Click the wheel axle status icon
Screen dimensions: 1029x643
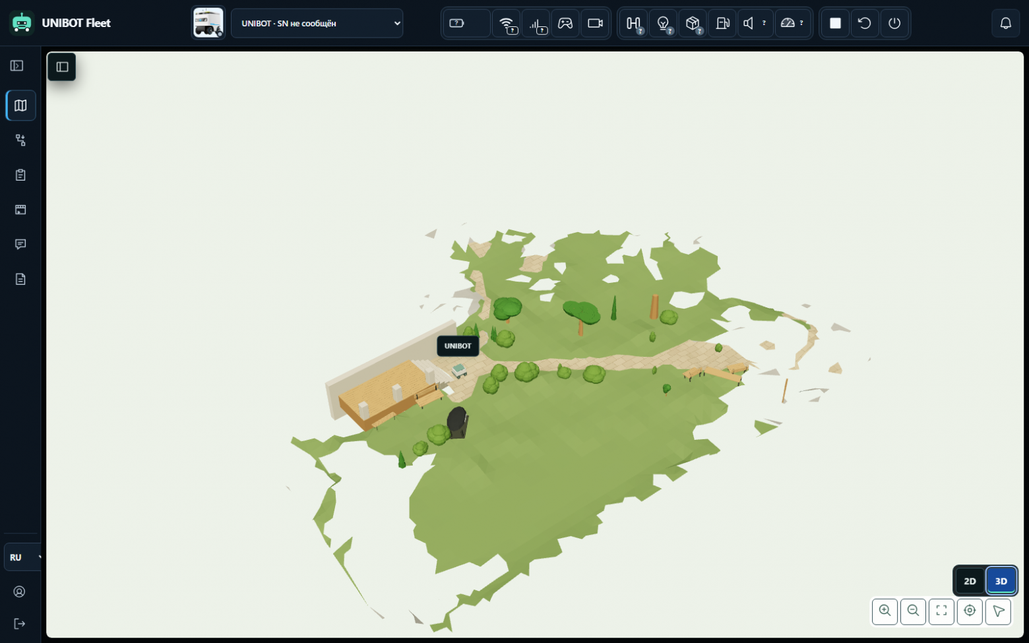coord(634,23)
